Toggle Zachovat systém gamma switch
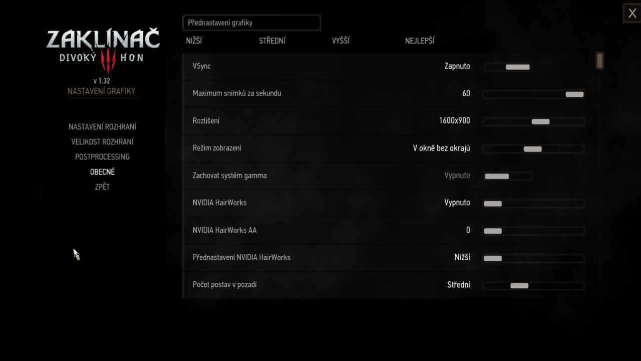The height and width of the screenshot is (361, 641). 507,176
